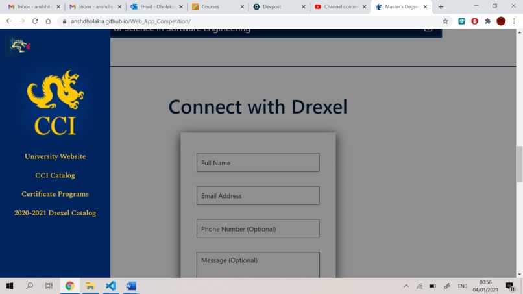The height and width of the screenshot is (294, 523).
Task: Open Visual Studio Code from taskbar
Action: [x=111, y=286]
